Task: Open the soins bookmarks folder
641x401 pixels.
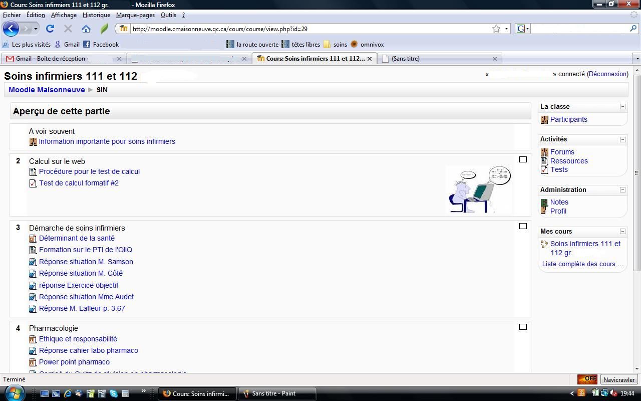Action: pyautogui.click(x=335, y=44)
